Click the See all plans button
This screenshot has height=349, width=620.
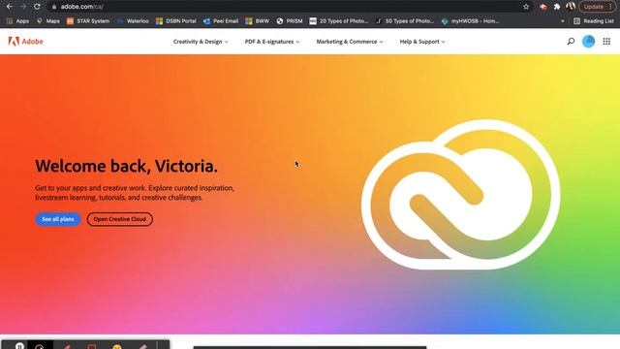58,219
